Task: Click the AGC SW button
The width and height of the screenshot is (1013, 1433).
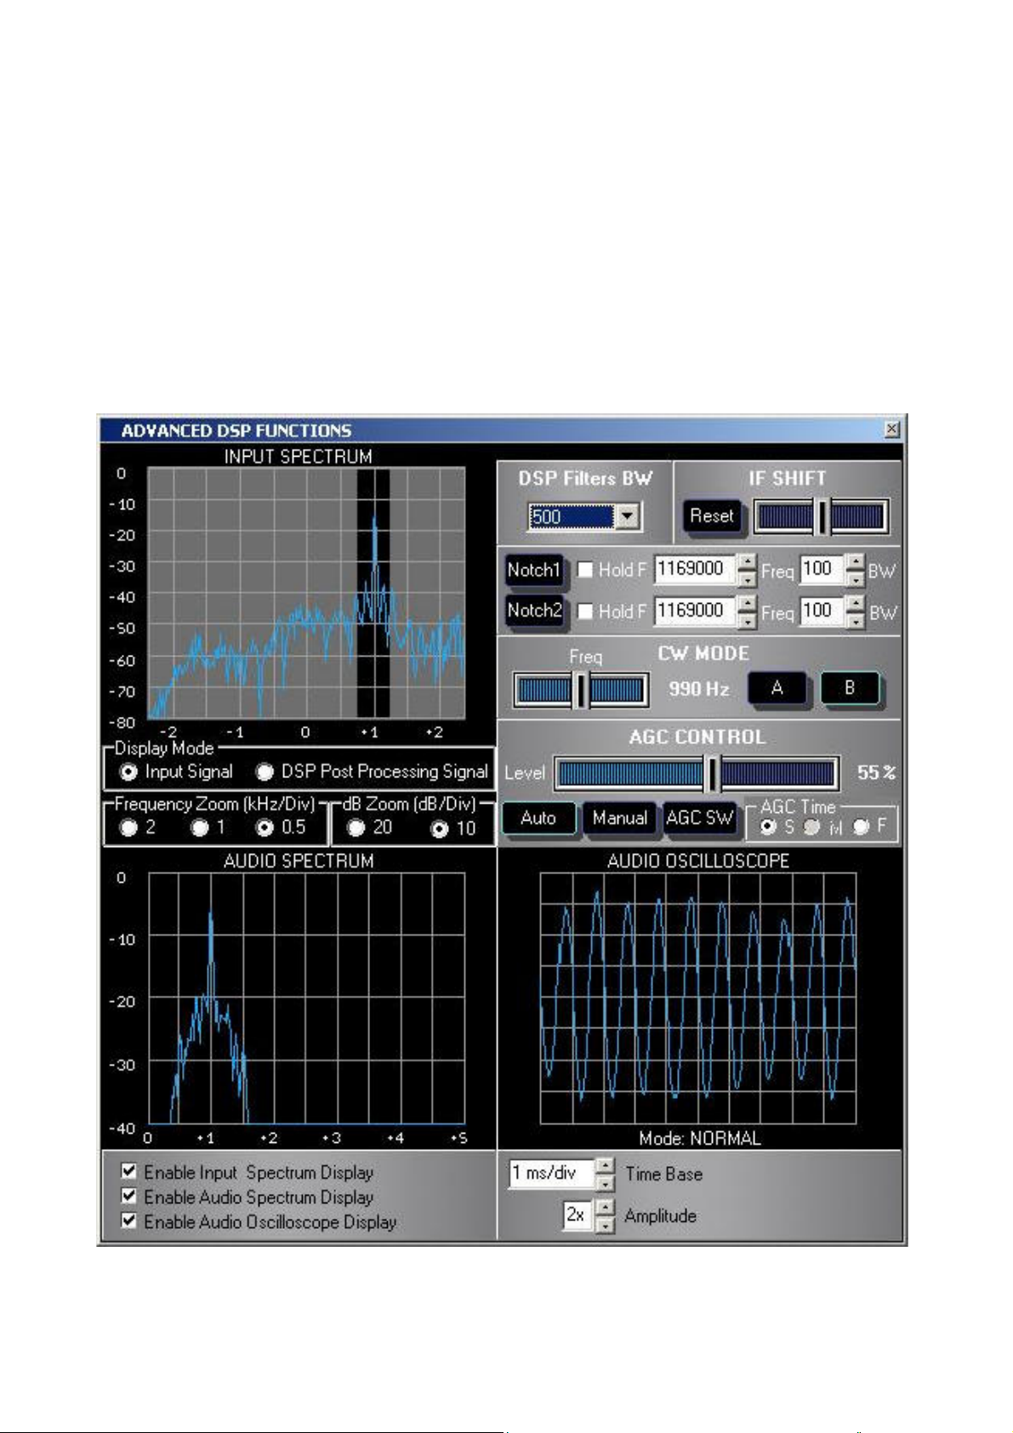Action: (x=699, y=818)
